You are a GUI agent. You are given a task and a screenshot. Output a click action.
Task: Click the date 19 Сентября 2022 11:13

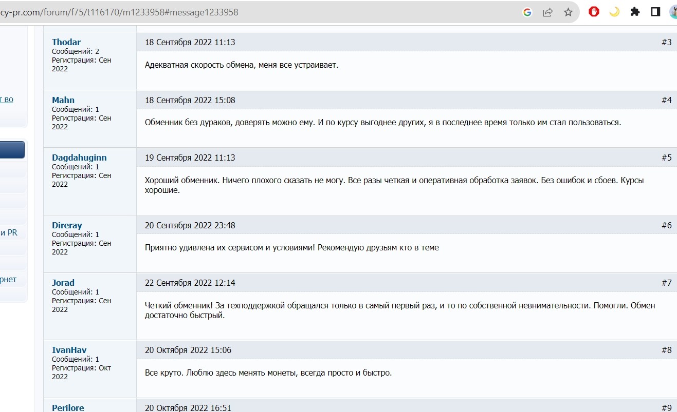pyautogui.click(x=190, y=158)
